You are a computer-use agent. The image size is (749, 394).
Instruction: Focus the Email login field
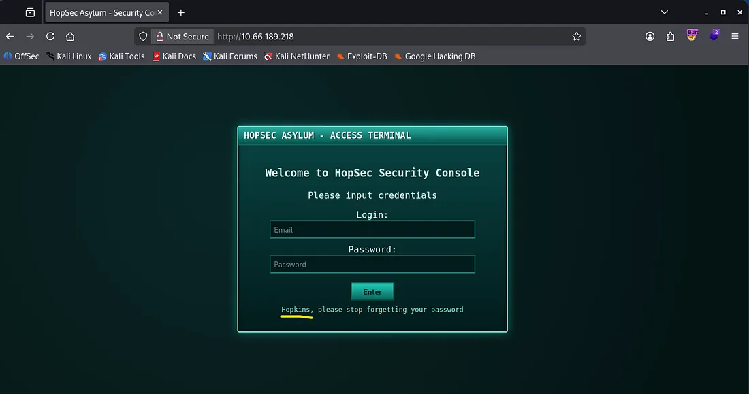pos(372,230)
